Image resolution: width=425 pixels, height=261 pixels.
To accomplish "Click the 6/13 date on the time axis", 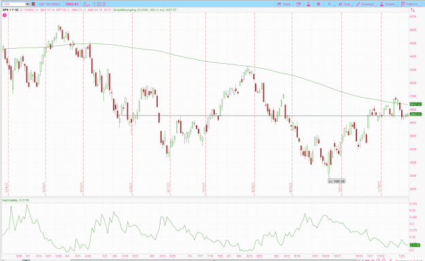I will pyautogui.click(x=163, y=256).
